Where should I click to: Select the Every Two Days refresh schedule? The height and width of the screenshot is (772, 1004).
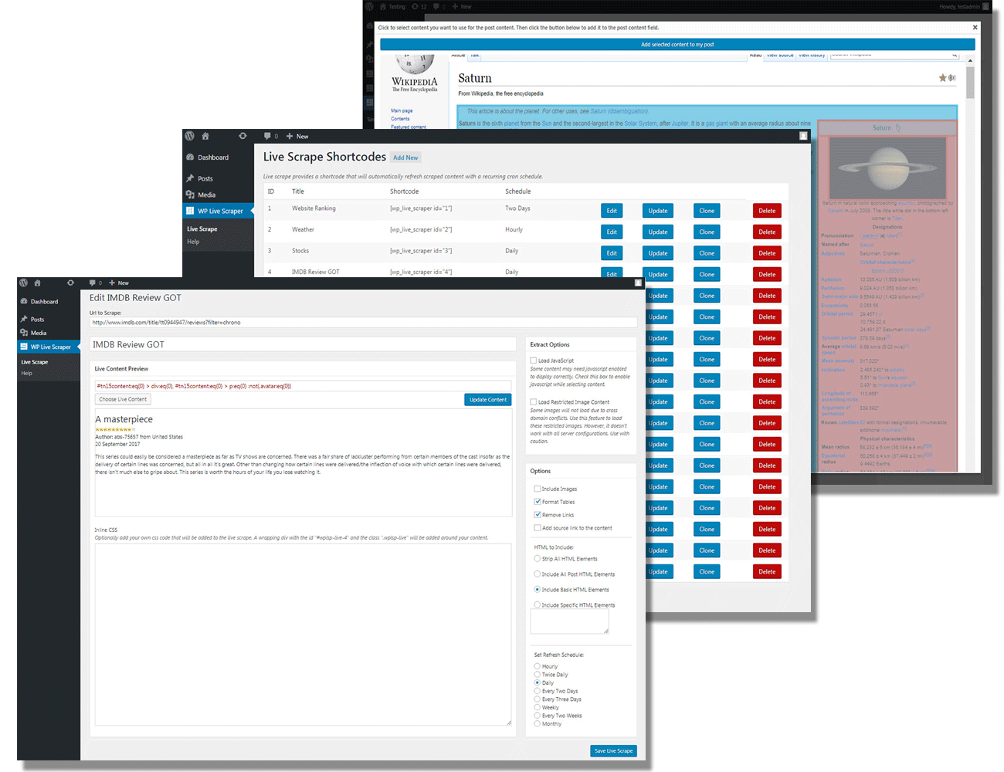[x=538, y=691]
